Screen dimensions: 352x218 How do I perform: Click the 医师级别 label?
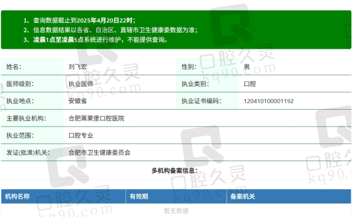(x=20, y=84)
